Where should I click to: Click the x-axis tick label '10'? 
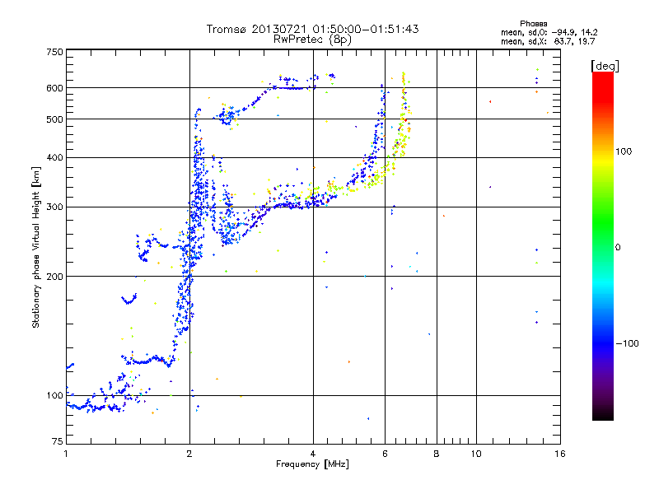point(476,454)
